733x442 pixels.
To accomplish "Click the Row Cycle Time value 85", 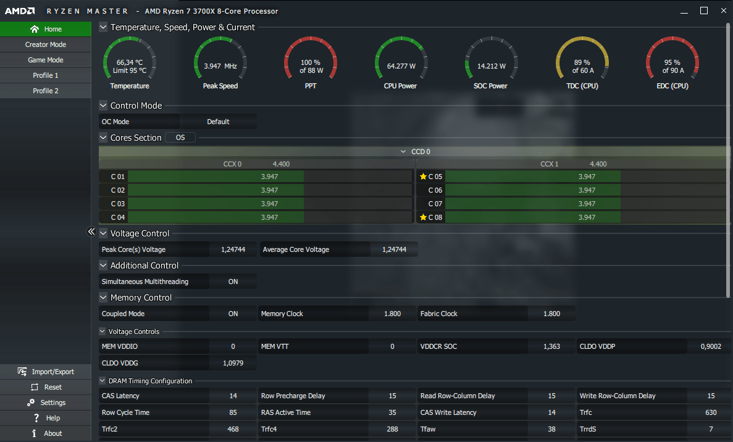I will click(x=233, y=412).
